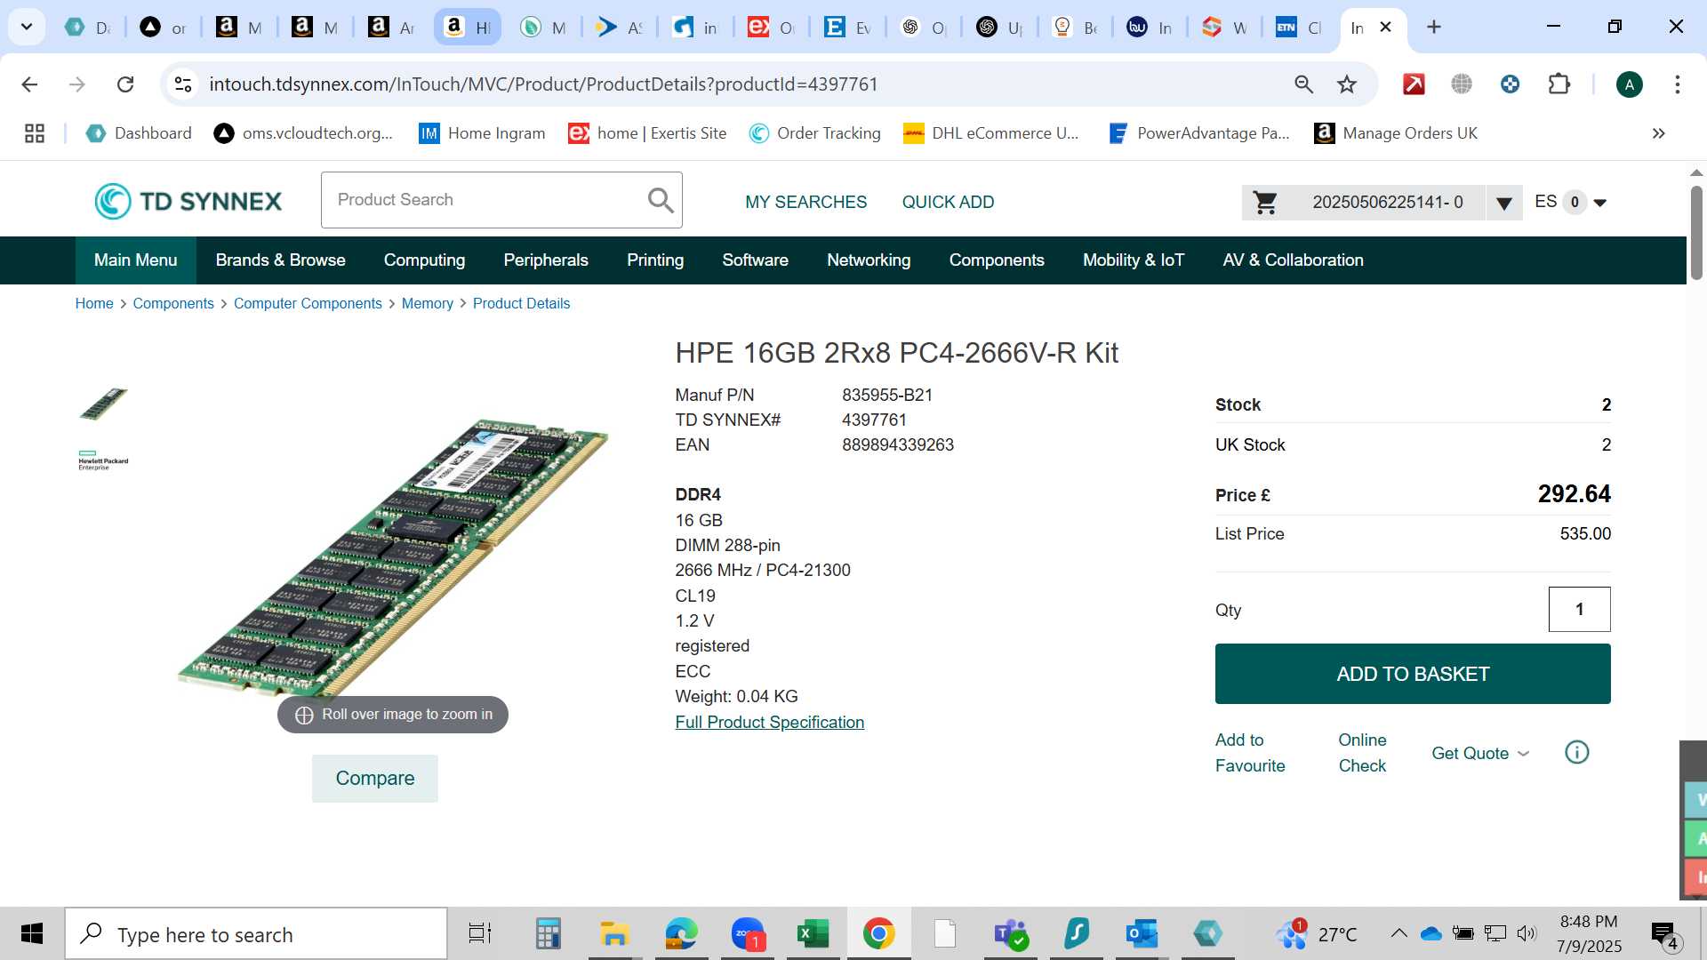Open the browser zoom magnifier icon
Viewport: 1707px width, 960px height.
tap(1303, 84)
